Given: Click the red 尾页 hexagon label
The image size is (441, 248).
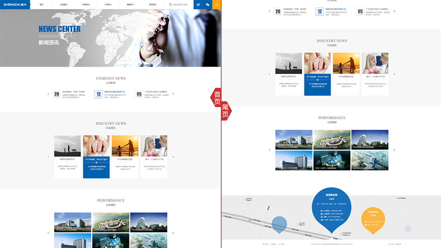Looking at the screenshot, I should point(225,111).
